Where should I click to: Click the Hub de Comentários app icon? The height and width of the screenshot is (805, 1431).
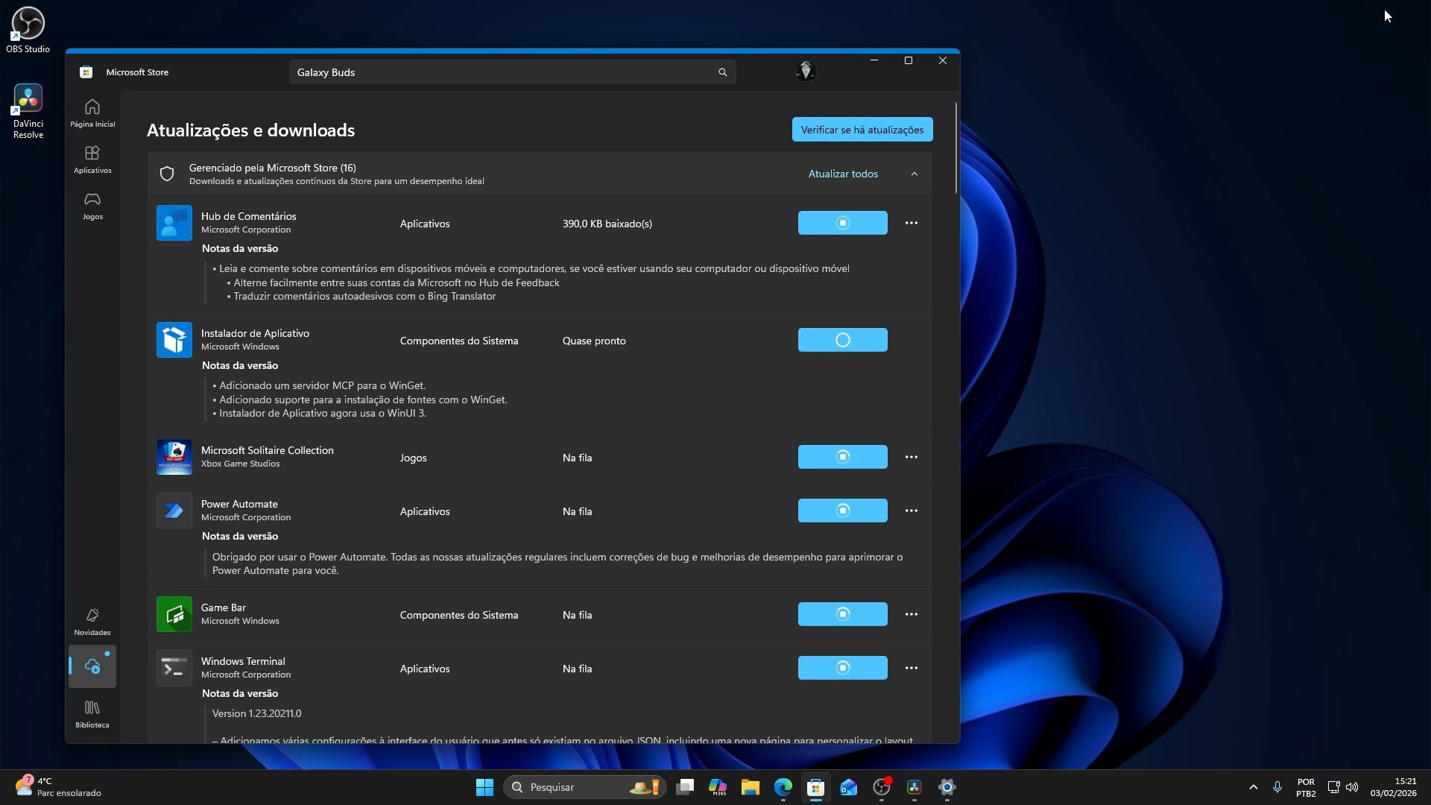tap(174, 223)
